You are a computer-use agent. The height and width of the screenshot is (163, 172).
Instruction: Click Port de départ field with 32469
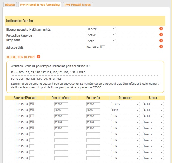coord(61,122)
